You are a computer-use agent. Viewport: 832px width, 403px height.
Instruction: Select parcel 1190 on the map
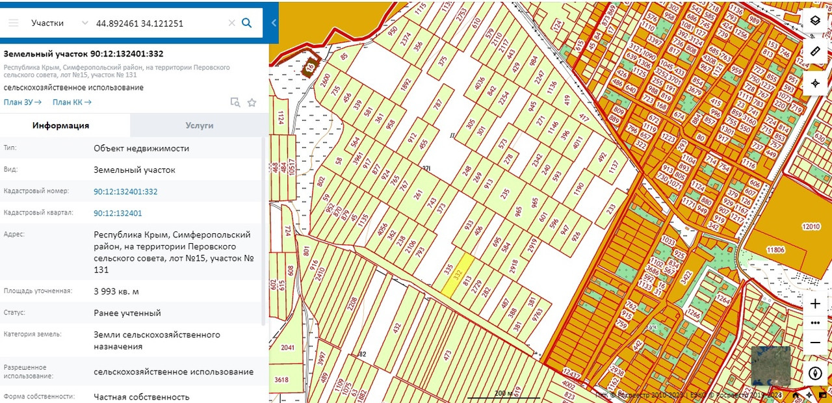[578, 189]
